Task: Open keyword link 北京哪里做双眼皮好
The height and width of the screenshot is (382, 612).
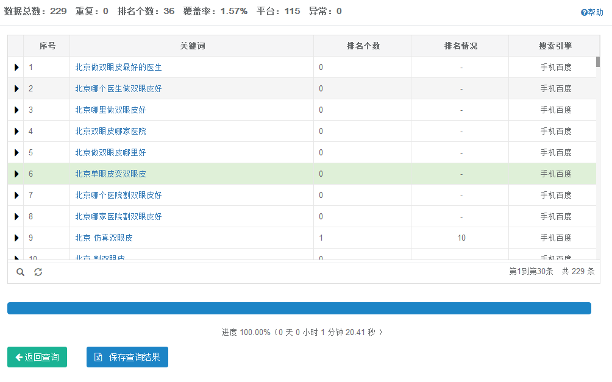Action: point(110,110)
